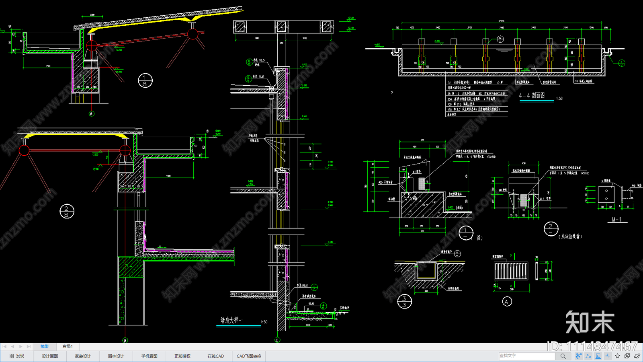Open 设计画图 in the bottom bar
Screen dimensions: 643x362
click(x=50, y=356)
